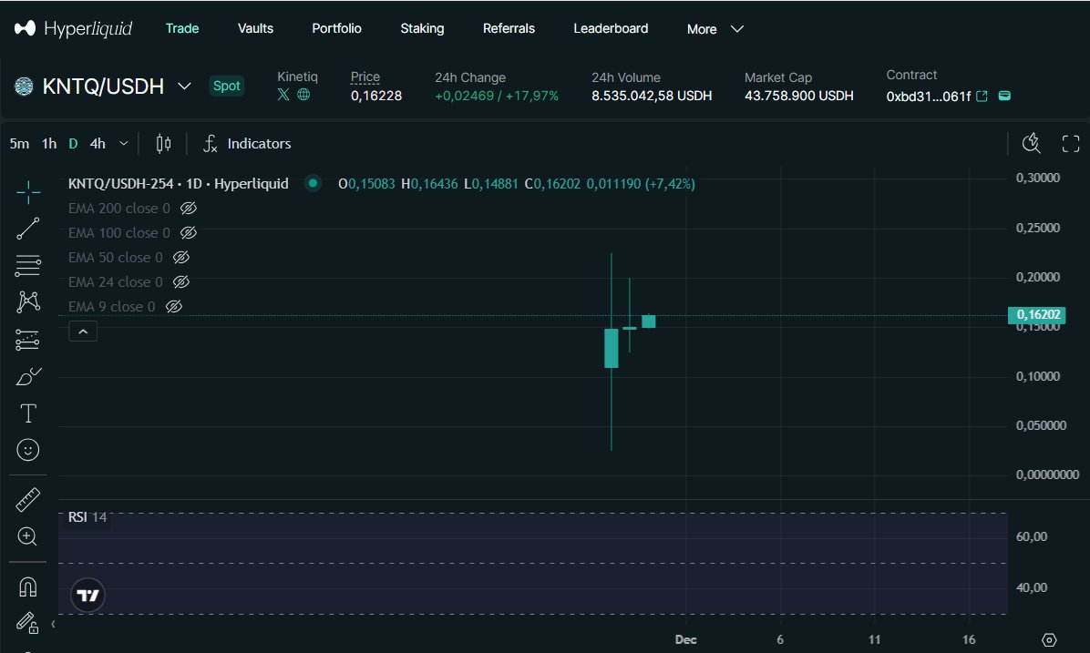
Task: Open the Trade tab
Action: point(182,28)
